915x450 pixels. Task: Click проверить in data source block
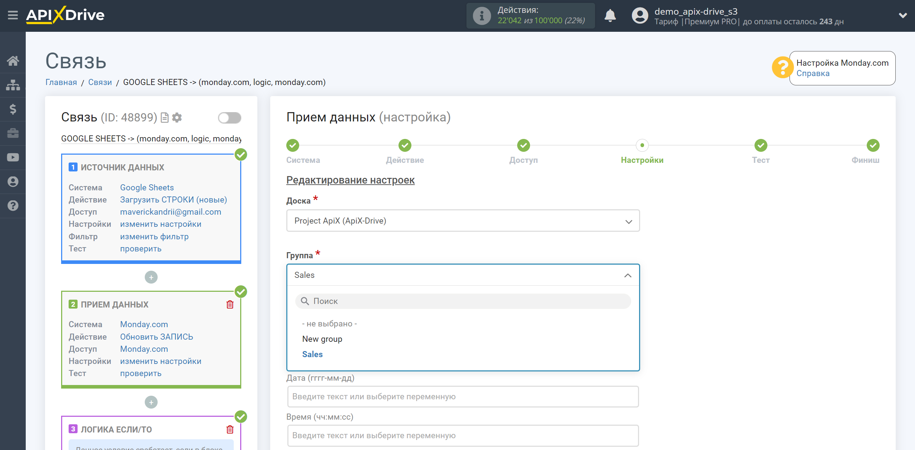tap(141, 249)
